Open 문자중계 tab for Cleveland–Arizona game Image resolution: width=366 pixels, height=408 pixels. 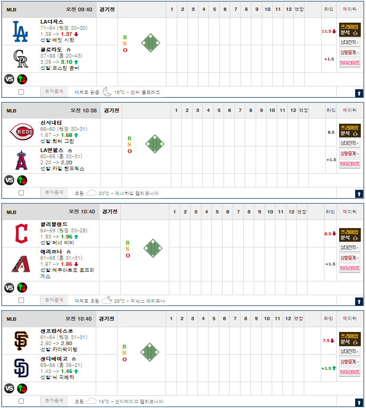click(x=54, y=300)
